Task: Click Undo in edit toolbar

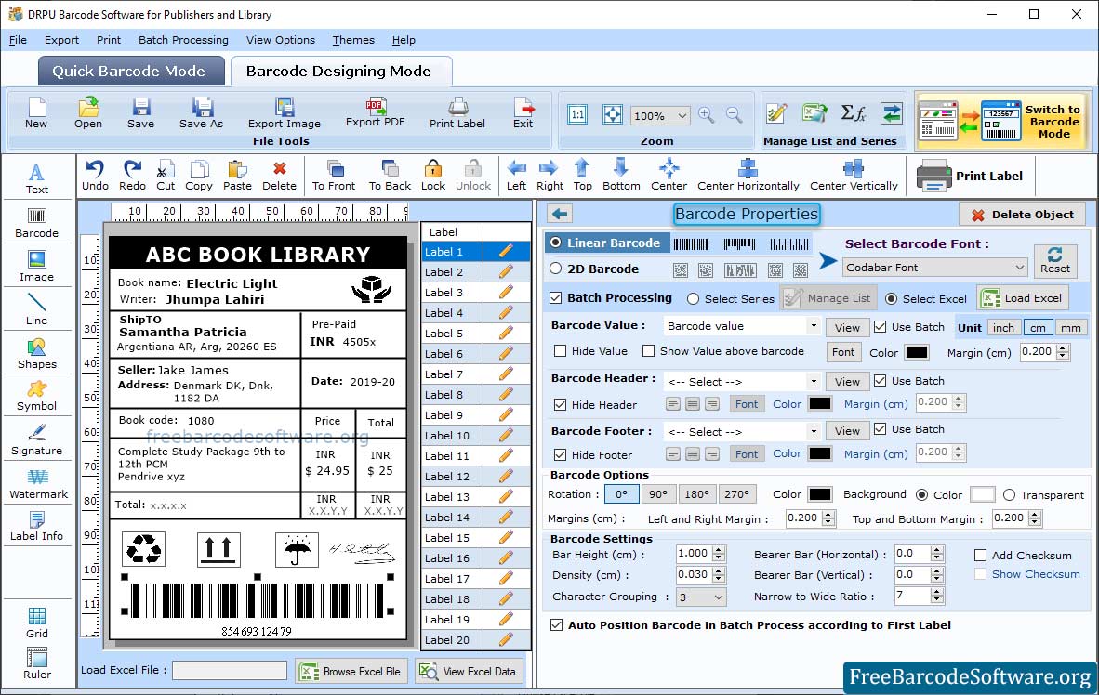Action: click(95, 176)
